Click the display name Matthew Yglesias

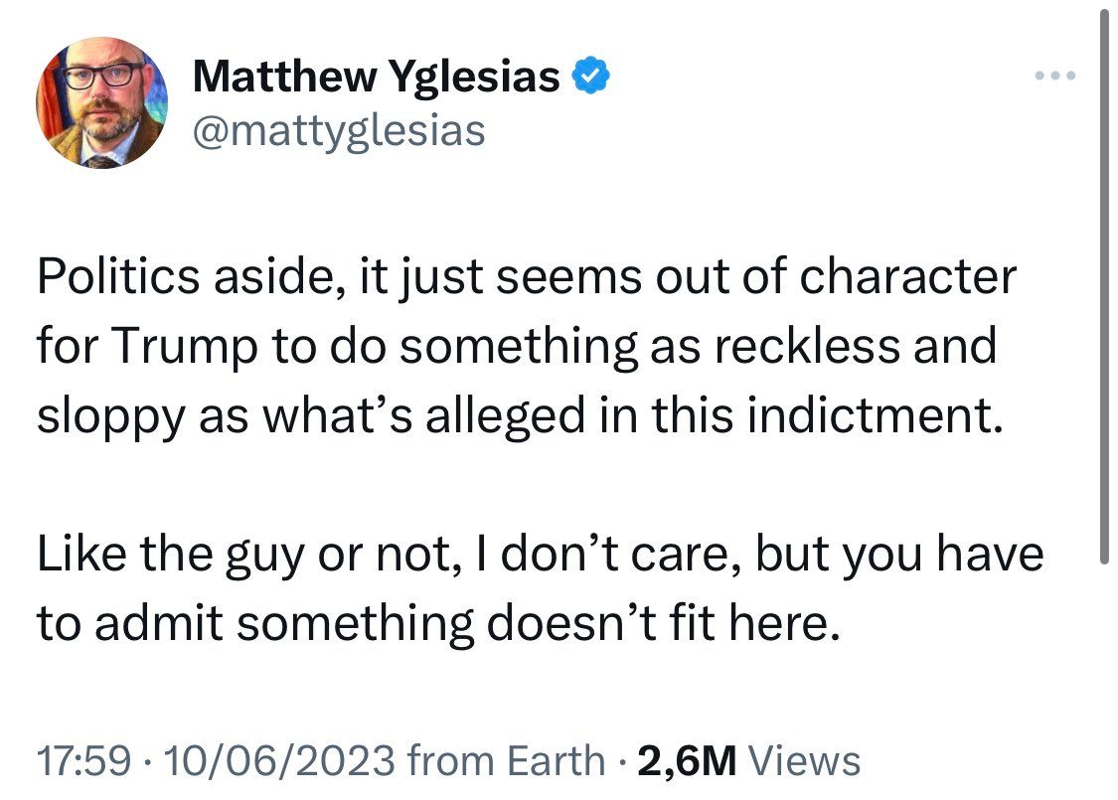click(377, 76)
